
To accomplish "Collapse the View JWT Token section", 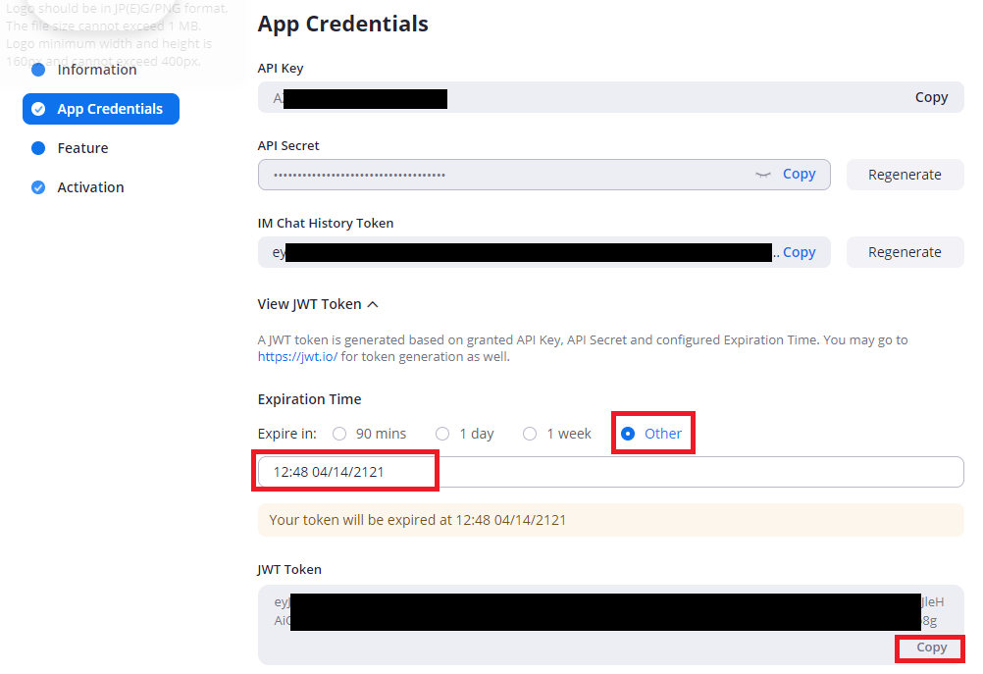I will click(318, 304).
